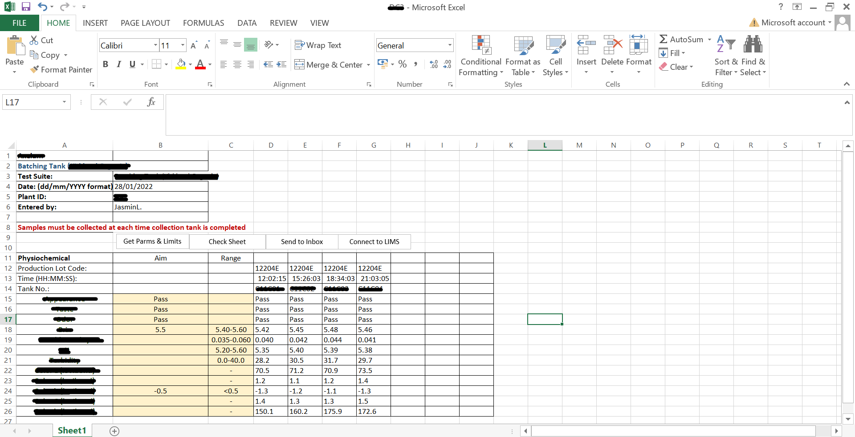
Task: Toggle Italic formatting
Action: (119, 64)
